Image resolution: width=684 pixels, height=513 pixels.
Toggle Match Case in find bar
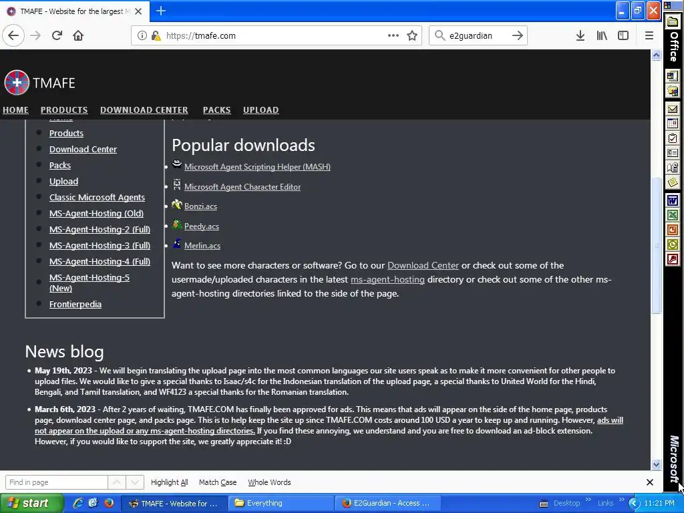pos(218,482)
